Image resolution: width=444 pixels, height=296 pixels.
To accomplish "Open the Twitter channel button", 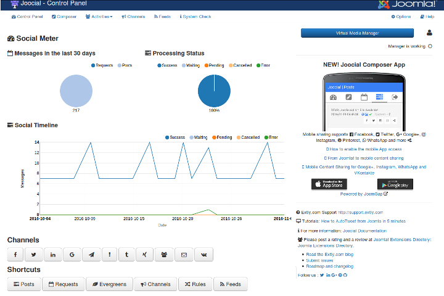I will 34,255.
